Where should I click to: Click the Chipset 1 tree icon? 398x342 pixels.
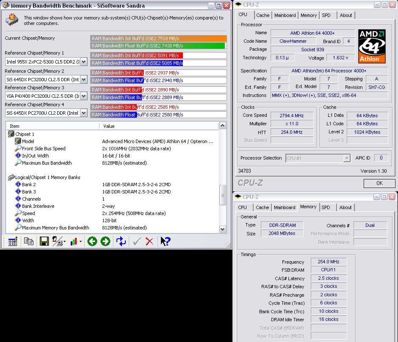[11, 134]
